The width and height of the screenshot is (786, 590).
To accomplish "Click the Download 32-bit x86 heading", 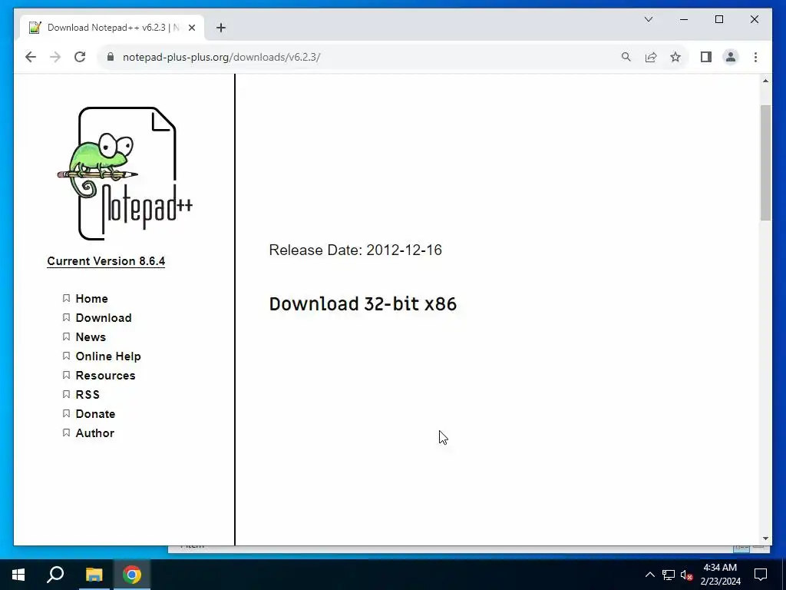I will tap(363, 304).
